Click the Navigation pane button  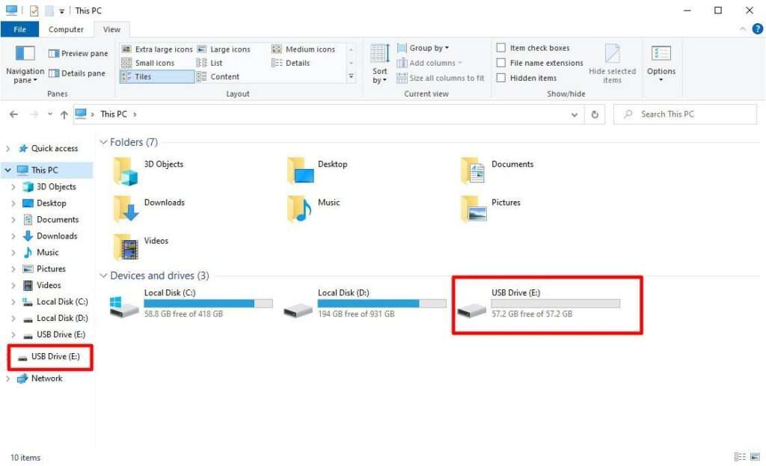25,64
